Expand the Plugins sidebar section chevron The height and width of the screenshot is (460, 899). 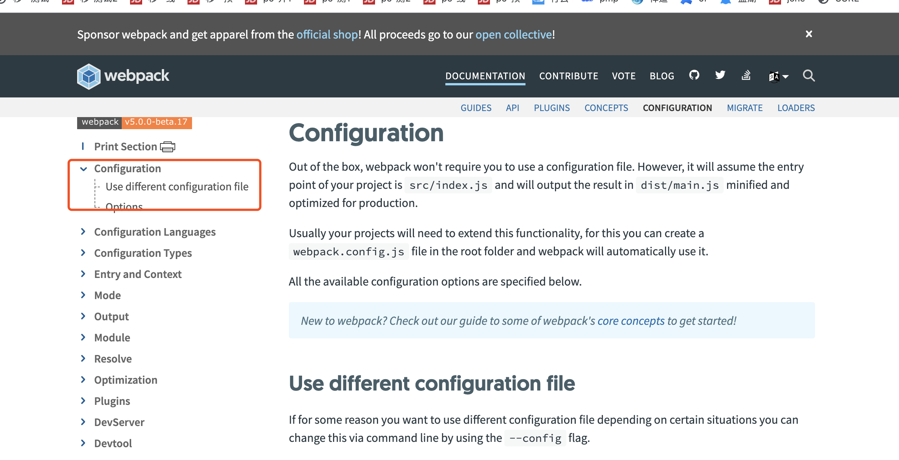click(83, 401)
